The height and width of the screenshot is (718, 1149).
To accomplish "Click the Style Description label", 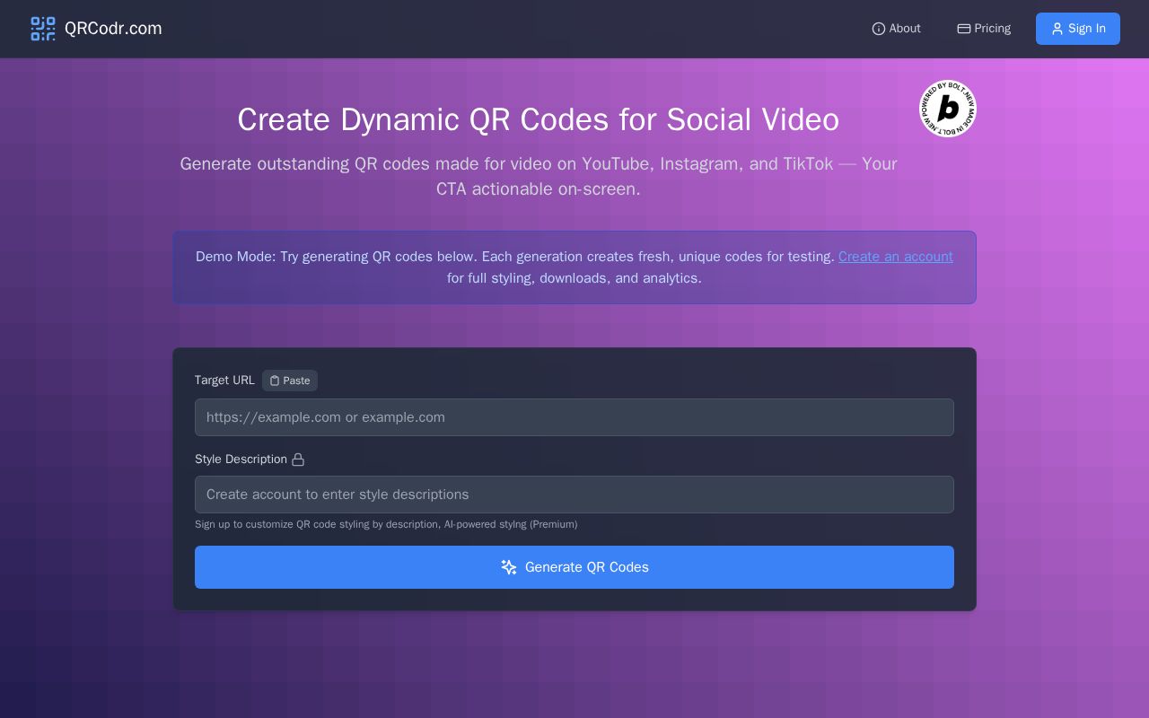I will point(241,460).
